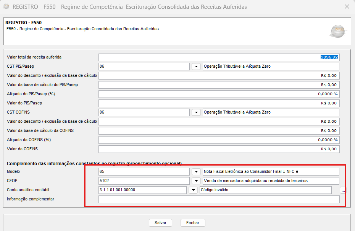
Task: Select the CFOP field containing 5102
Action: coord(144,181)
